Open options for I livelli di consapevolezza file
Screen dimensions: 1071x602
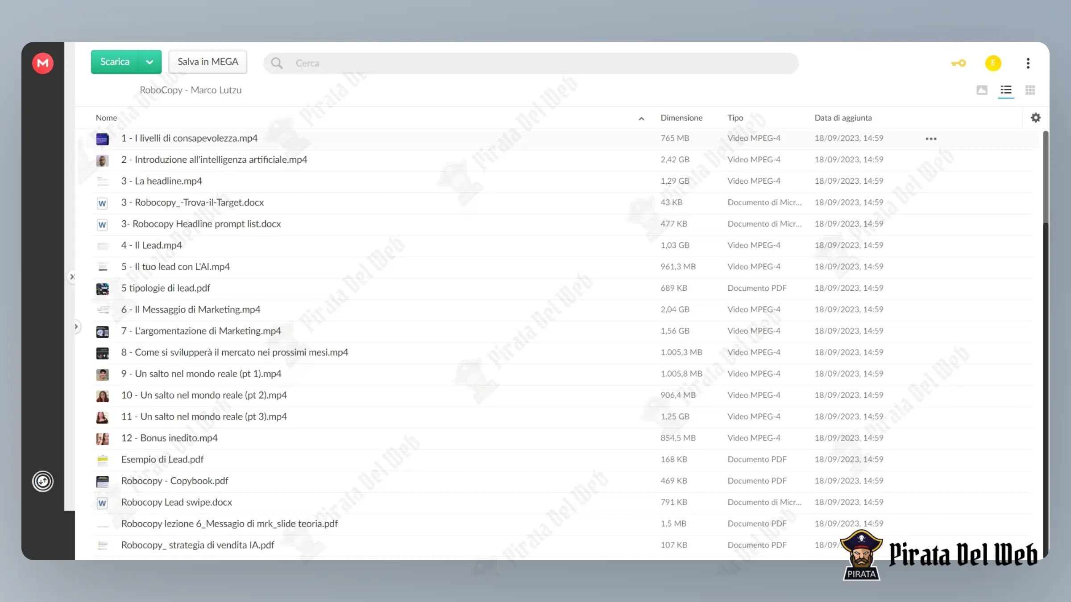(x=931, y=139)
